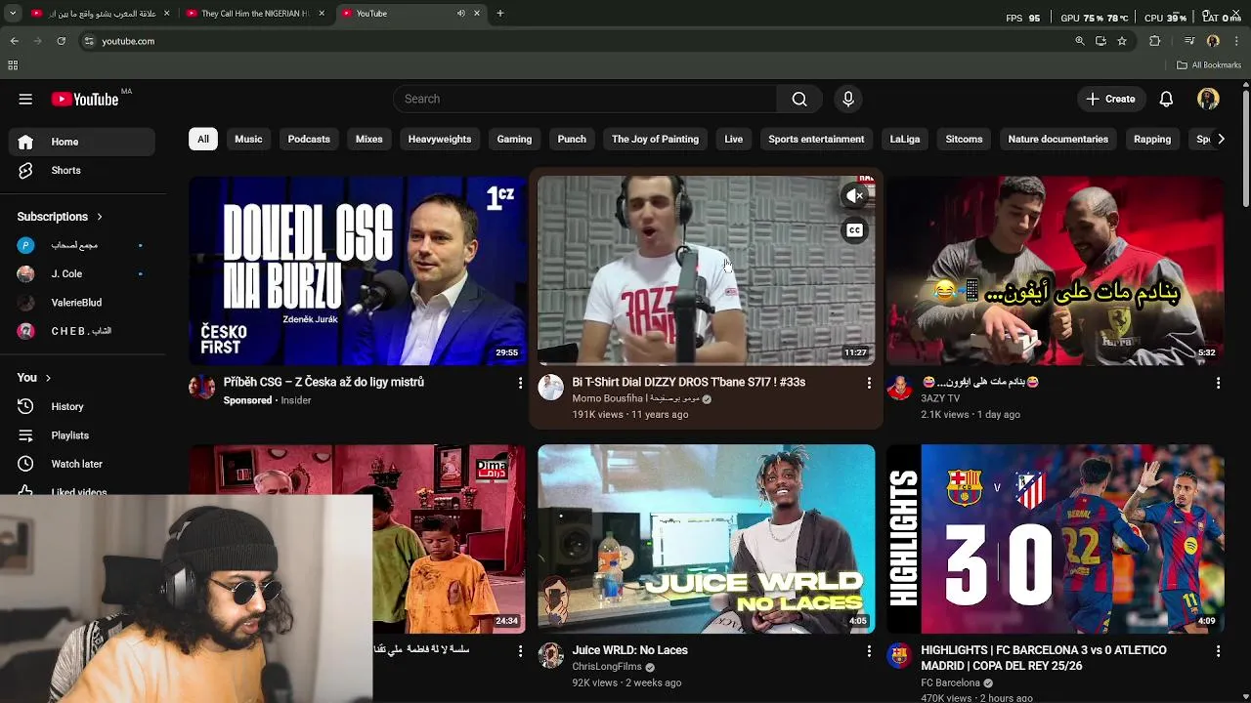Start voice search with microphone icon

pyautogui.click(x=848, y=99)
